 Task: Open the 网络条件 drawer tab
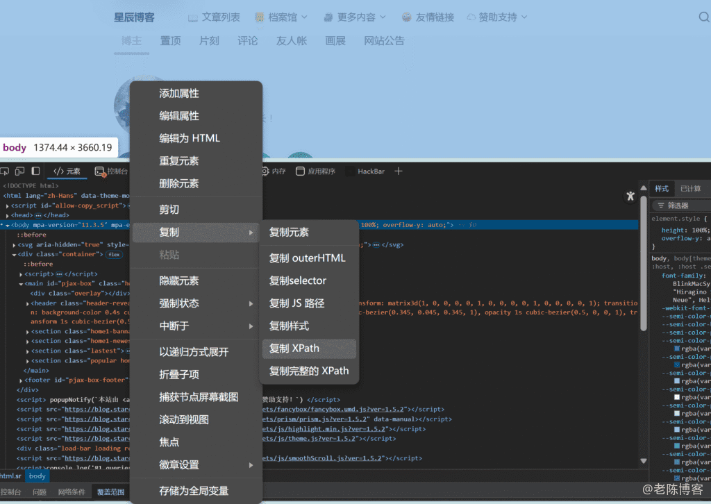[x=72, y=492]
